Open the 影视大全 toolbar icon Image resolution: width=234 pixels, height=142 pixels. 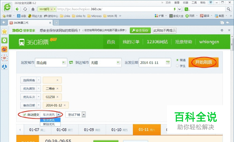tap(176, 16)
